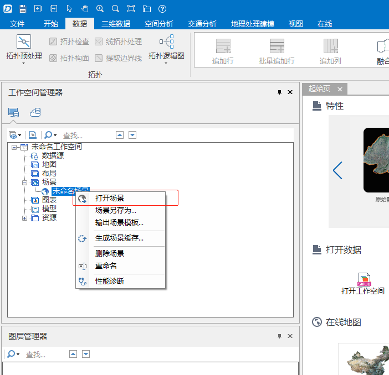This screenshot has width=389, height=375.
Task: Choose 打开场景 from context menu
Action: pyautogui.click(x=110, y=198)
